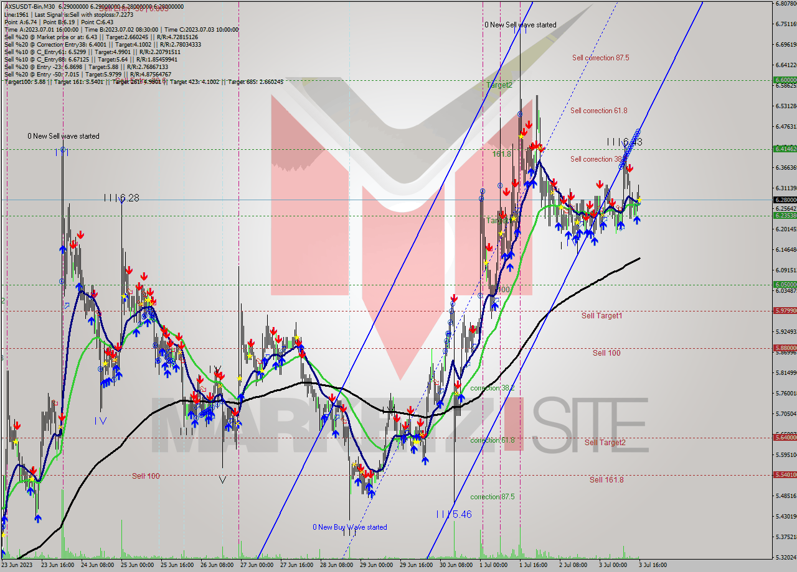Click the green 6.23538 price tag
The image size is (797, 572).
click(x=785, y=215)
